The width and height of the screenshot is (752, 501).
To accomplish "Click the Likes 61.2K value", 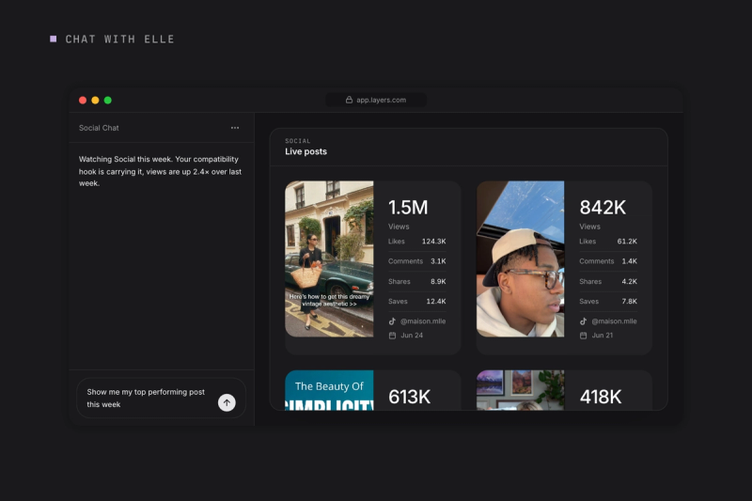I will click(x=627, y=242).
